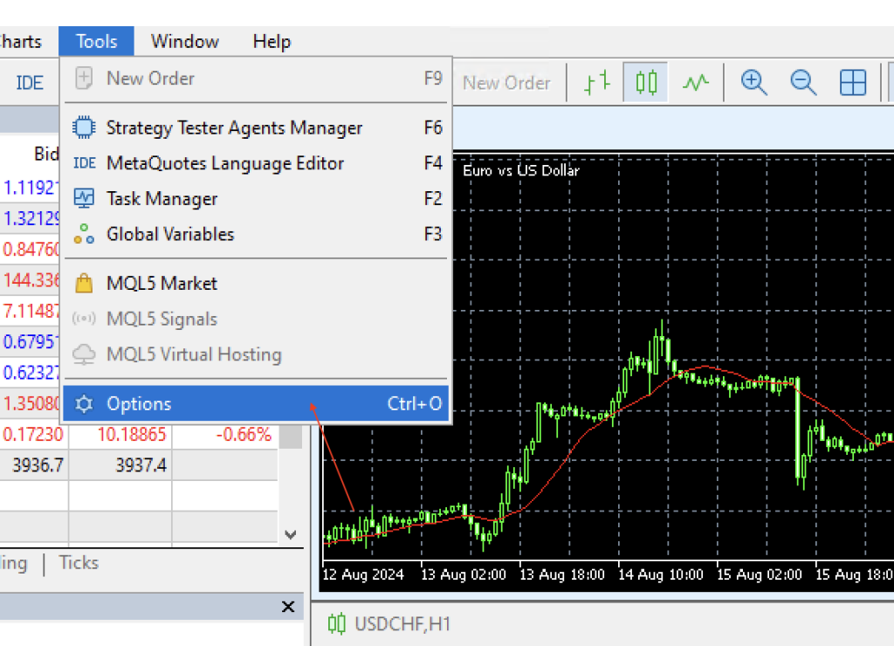Click the Options gear icon
This screenshot has width=894, height=646.
pos(84,403)
